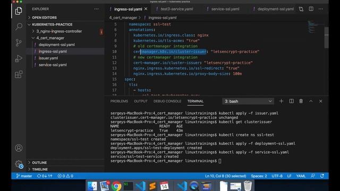This screenshot has width=340, height=191.
Task: Open the Extensions view
Action: (x=19, y=74)
